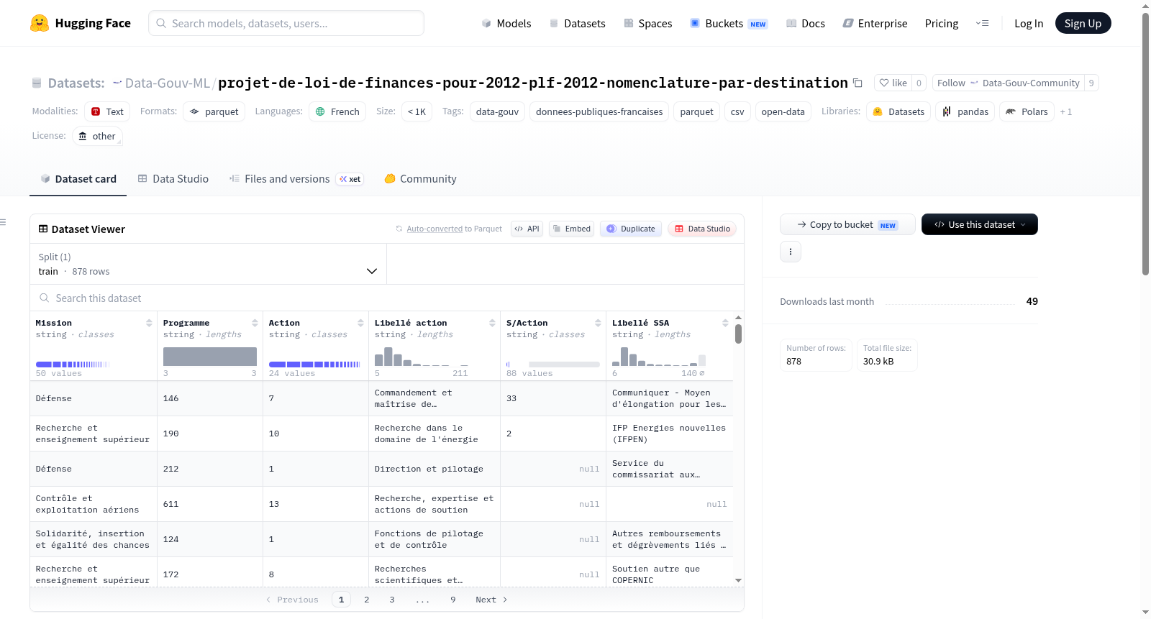
Task: Open the Spaces menu item
Action: click(648, 23)
